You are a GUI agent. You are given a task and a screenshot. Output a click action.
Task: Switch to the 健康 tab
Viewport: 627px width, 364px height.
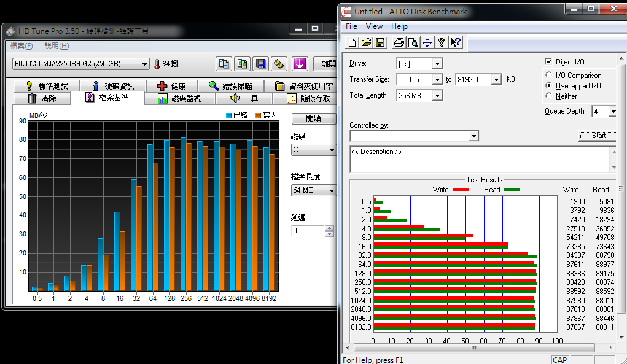coord(171,87)
